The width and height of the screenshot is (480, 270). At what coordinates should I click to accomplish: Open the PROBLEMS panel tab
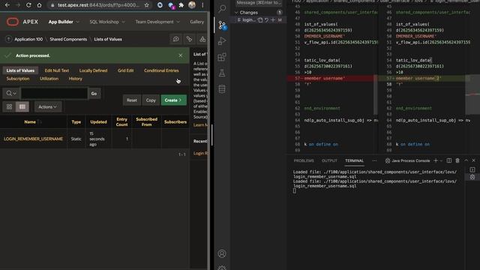click(x=304, y=160)
